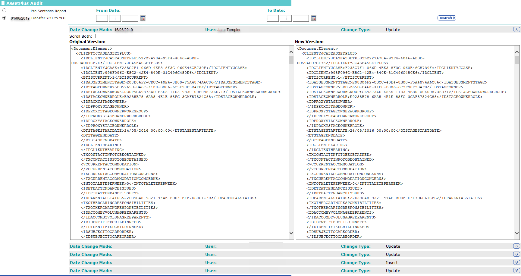Expand the last Update change record

(516, 271)
